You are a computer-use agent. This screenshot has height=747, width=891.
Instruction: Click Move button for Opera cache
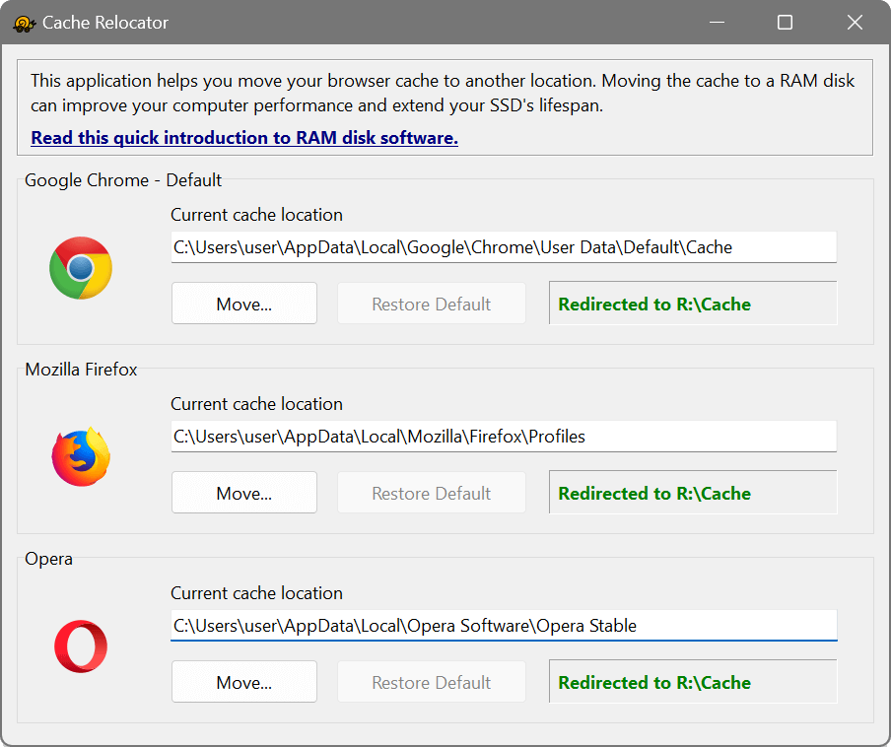click(x=244, y=682)
